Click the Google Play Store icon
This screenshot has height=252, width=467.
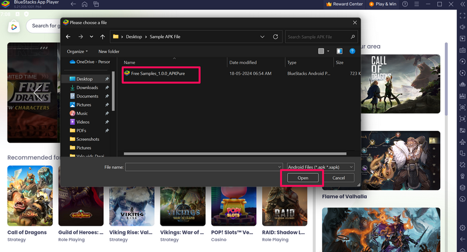[13, 26]
